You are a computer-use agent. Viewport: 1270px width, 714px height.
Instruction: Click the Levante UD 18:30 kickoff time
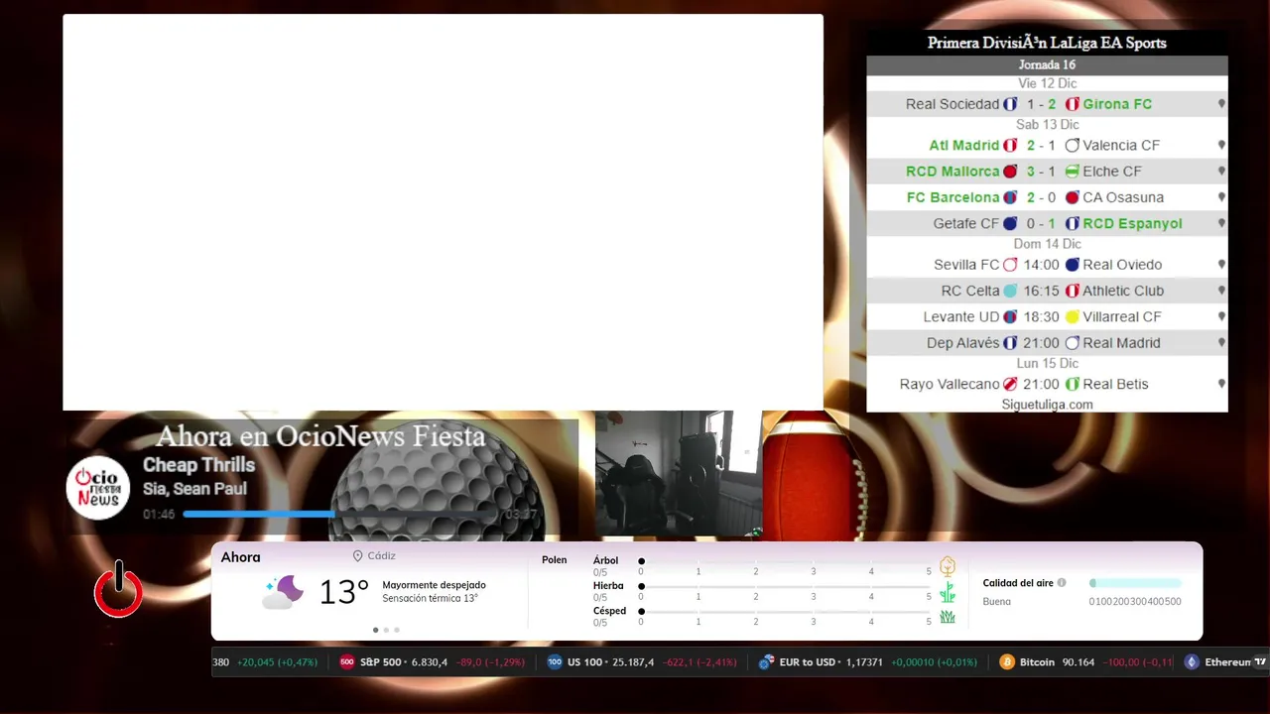(1041, 317)
